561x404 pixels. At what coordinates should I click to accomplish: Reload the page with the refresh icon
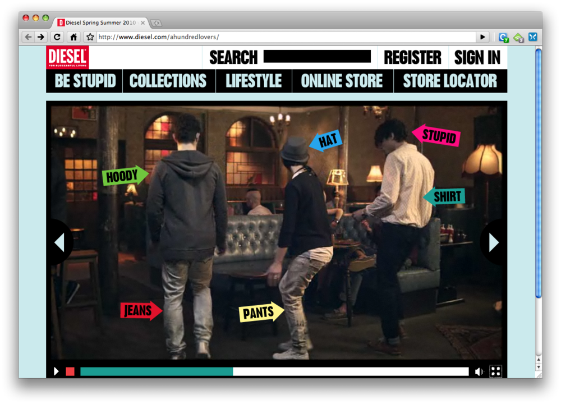(57, 37)
